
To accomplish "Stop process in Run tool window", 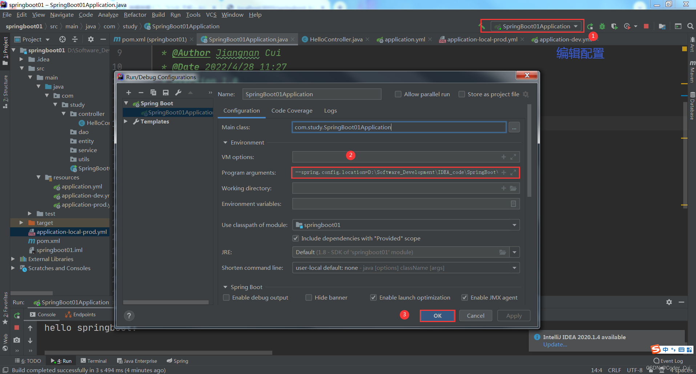I will tap(17, 328).
